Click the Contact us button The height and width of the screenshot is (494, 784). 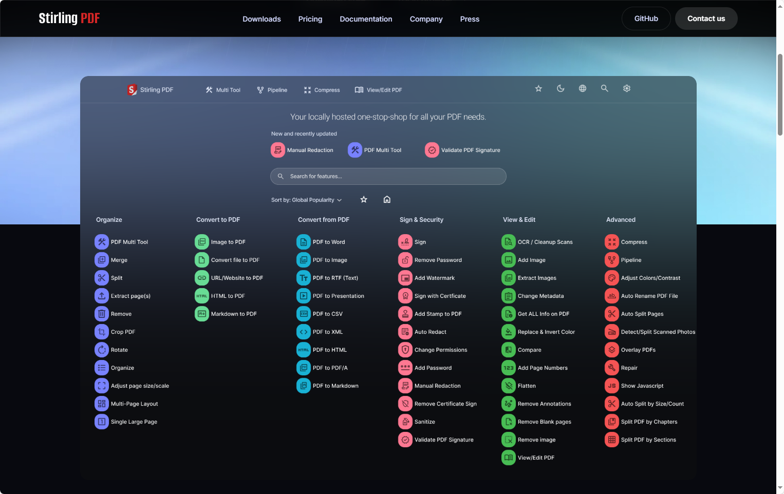tap(706, 18)
